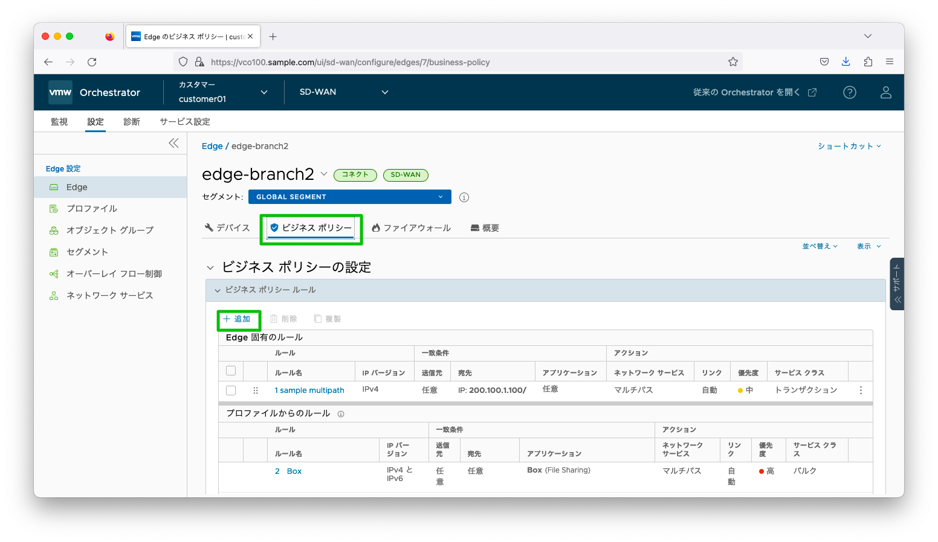Reload the page in the browser
The width and height of the screenshot is (938, 542).
point(92,62)
